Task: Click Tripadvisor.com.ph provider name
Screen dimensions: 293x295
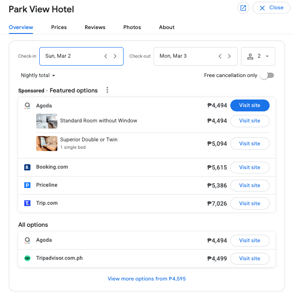Action: pos(60,258)
